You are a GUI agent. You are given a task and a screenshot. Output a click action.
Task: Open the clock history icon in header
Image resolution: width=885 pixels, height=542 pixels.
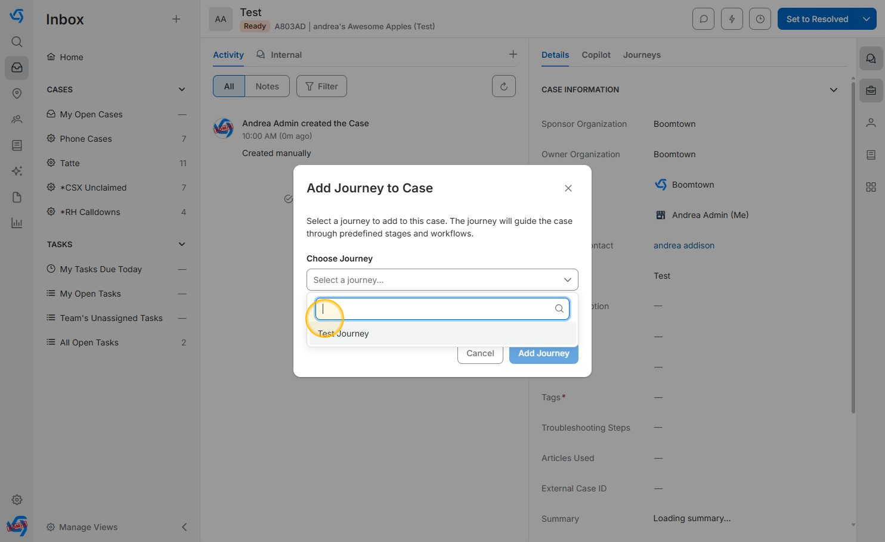pos(760,19)
